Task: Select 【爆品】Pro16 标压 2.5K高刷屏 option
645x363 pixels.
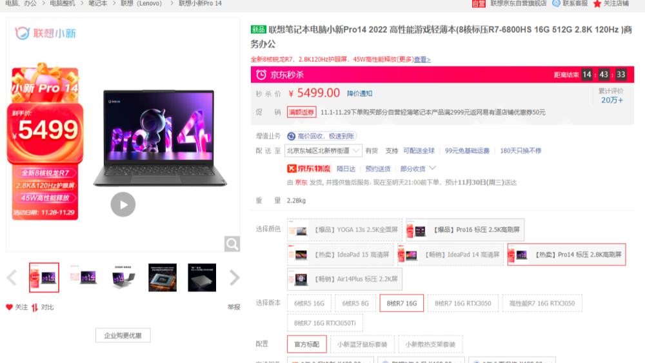Action: [465, 230]
